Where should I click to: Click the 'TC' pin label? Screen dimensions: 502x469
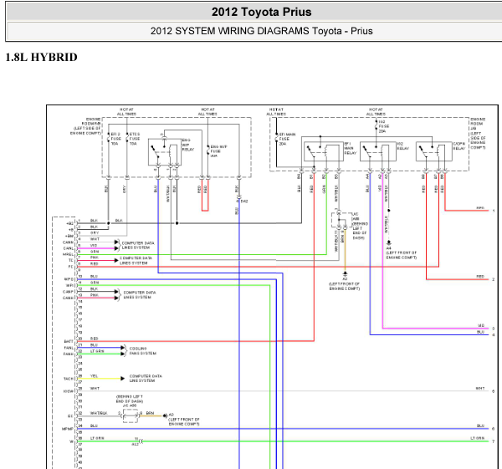(71, 260)
